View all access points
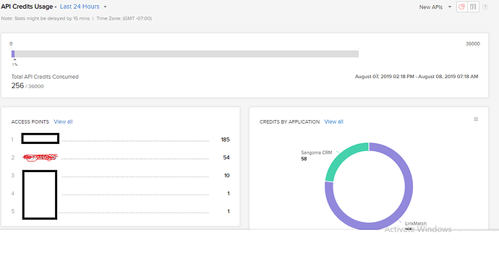This screenshot has height=274, width=499. pyautogui.click(x=63, y=121)
